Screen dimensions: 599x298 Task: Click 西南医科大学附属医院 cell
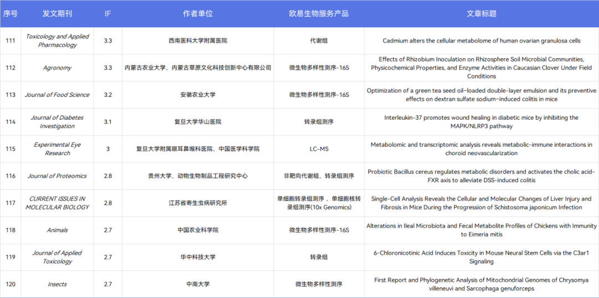click(x=198, y=41)
